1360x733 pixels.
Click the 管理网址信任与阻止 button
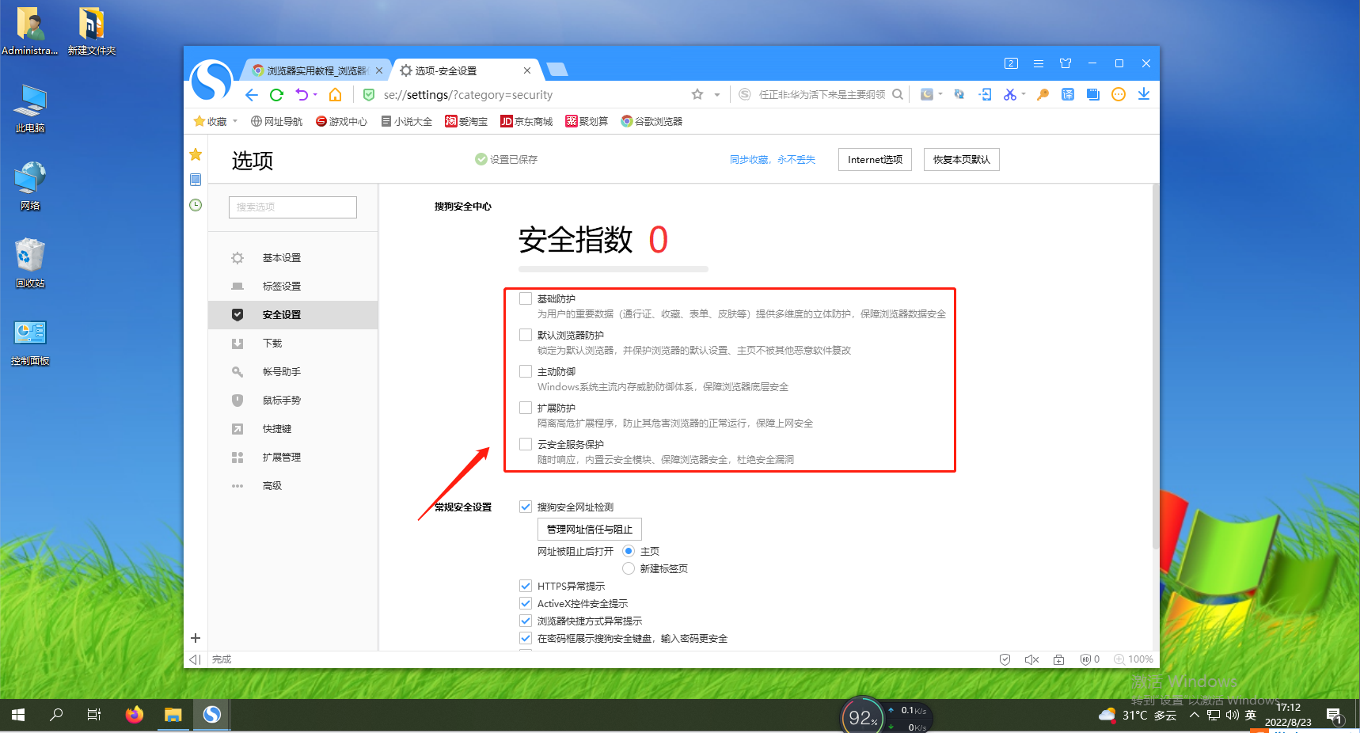(x=590, y=529)
